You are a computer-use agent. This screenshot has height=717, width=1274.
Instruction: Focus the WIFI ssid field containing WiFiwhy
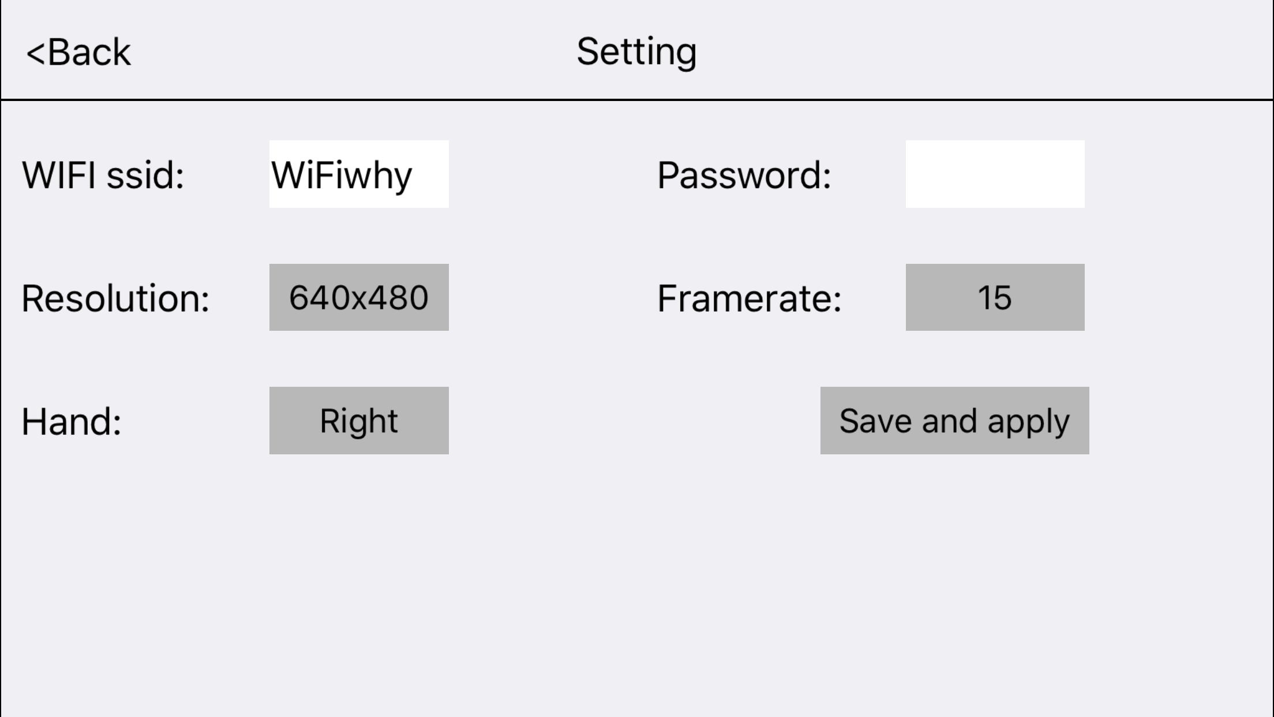click(x=359, y=174)
